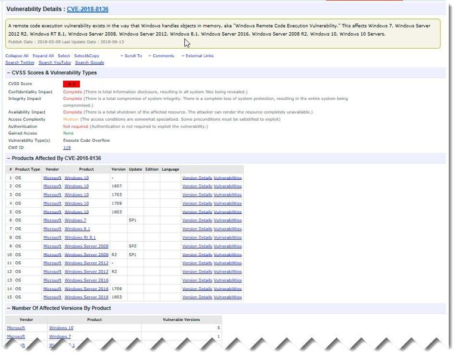
Task: Click the 'Not required' authentication value
Action: pyautogui.click(x=75, y=127)
